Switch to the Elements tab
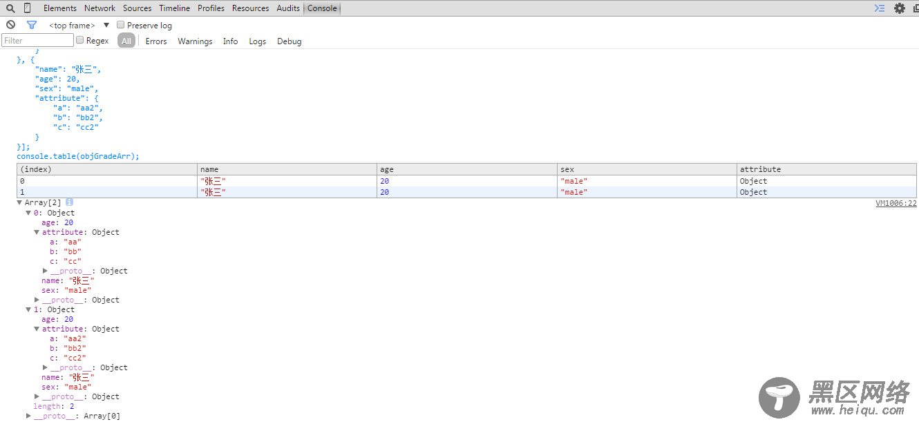 click(60, 8)
